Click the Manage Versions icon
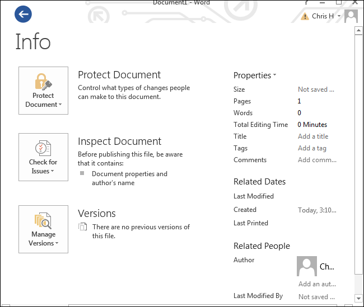Viewport: 364px width, 307px height. pos(43,220)
